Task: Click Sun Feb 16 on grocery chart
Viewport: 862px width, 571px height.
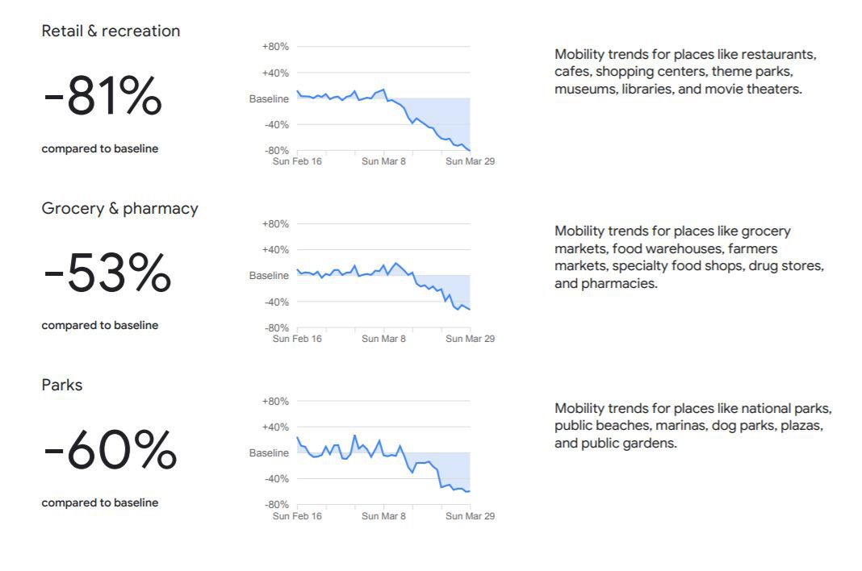Action: coord(297,339)
